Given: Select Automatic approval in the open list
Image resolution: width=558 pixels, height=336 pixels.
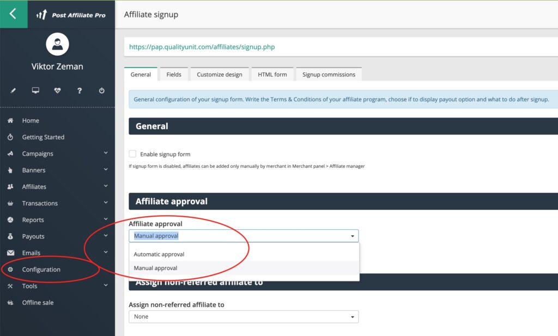Looking at the screenshot, I should [159, 254].
